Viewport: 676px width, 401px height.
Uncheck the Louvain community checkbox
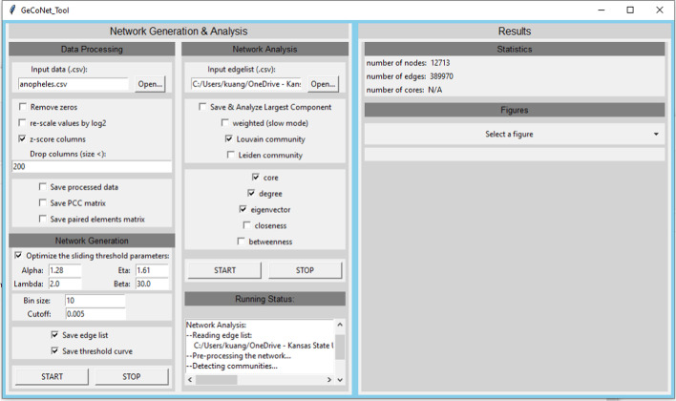tap(230, 138)
